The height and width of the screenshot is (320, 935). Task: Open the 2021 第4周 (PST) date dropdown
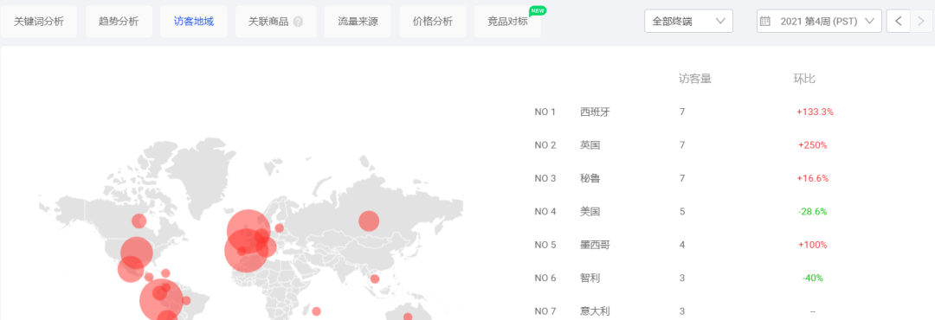tap(819, 22)
